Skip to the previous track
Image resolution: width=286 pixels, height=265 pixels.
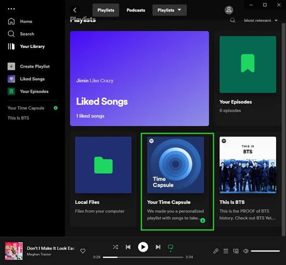click(128, 247)
